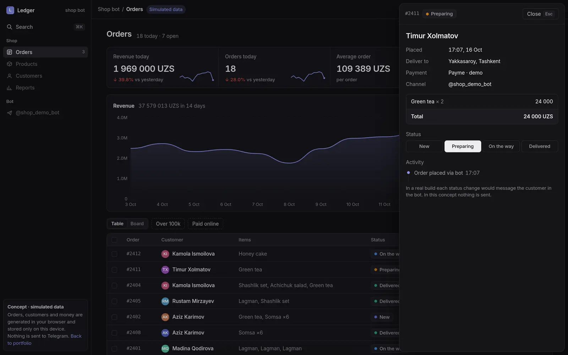
Task: Check the box for order #2405
Action: tap(114, 301)
